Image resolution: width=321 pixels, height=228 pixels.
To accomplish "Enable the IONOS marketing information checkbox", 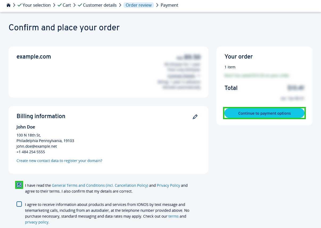I will pyautogui.click(x=19, y=204).
